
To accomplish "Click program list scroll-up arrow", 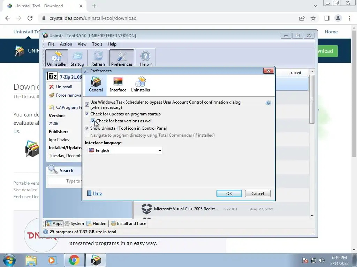I will coord(312,72).
